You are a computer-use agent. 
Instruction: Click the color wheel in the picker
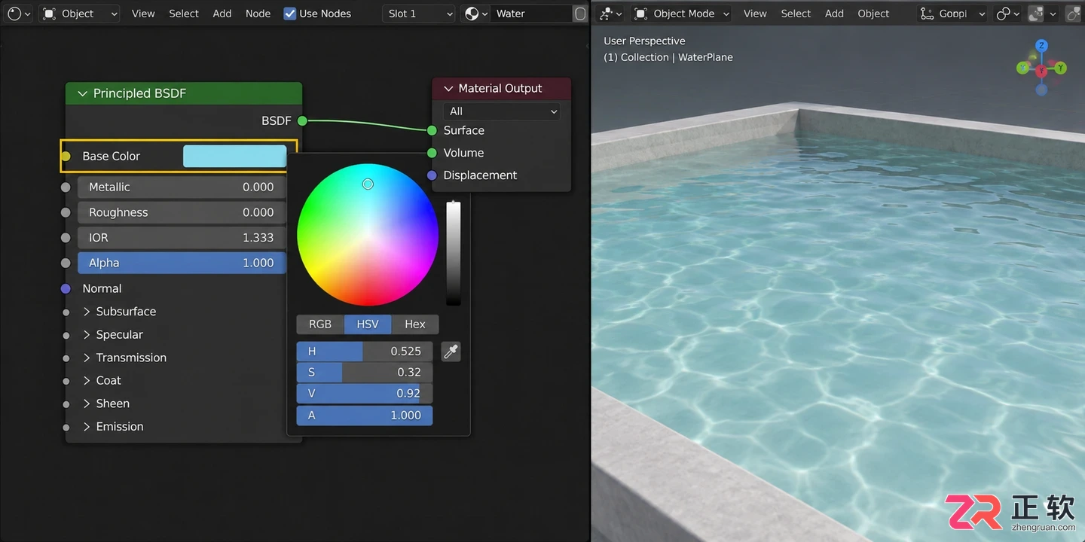click(368, 235)
